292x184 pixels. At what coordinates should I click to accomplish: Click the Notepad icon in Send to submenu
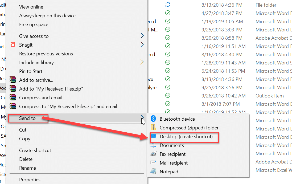[153, 171]
